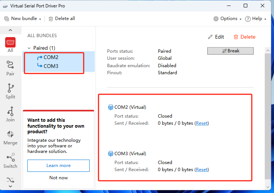Open the New bundle dropdown

[23, 19]
